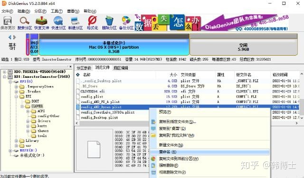The image size is (304, 178).
Task: Switch to the 分区参数 tab
Action: tap(84, 68)
